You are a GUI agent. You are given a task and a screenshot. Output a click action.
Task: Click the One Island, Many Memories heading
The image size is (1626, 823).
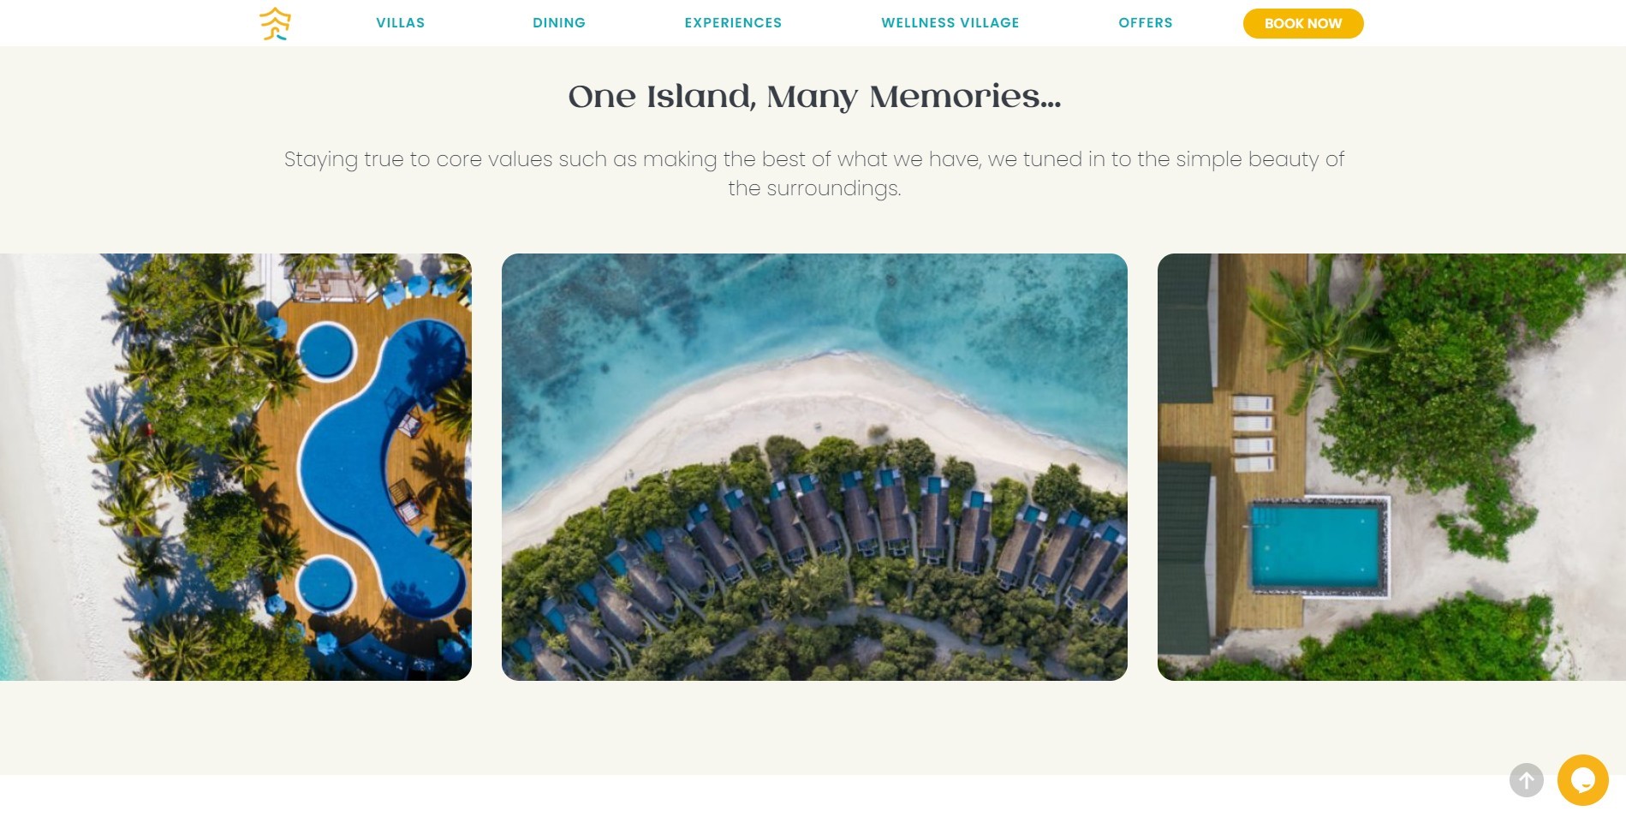point(814,97)
